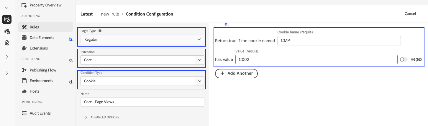Screen dimensions: 428x126
Task: Click the Add Another button
Action: pyautogui.click(x=236, y=74)
